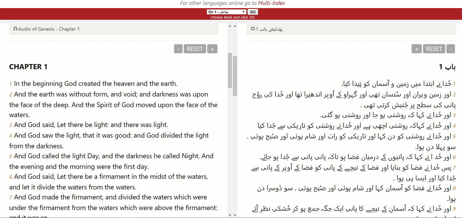Click English verse number 1

coord(10,84)
